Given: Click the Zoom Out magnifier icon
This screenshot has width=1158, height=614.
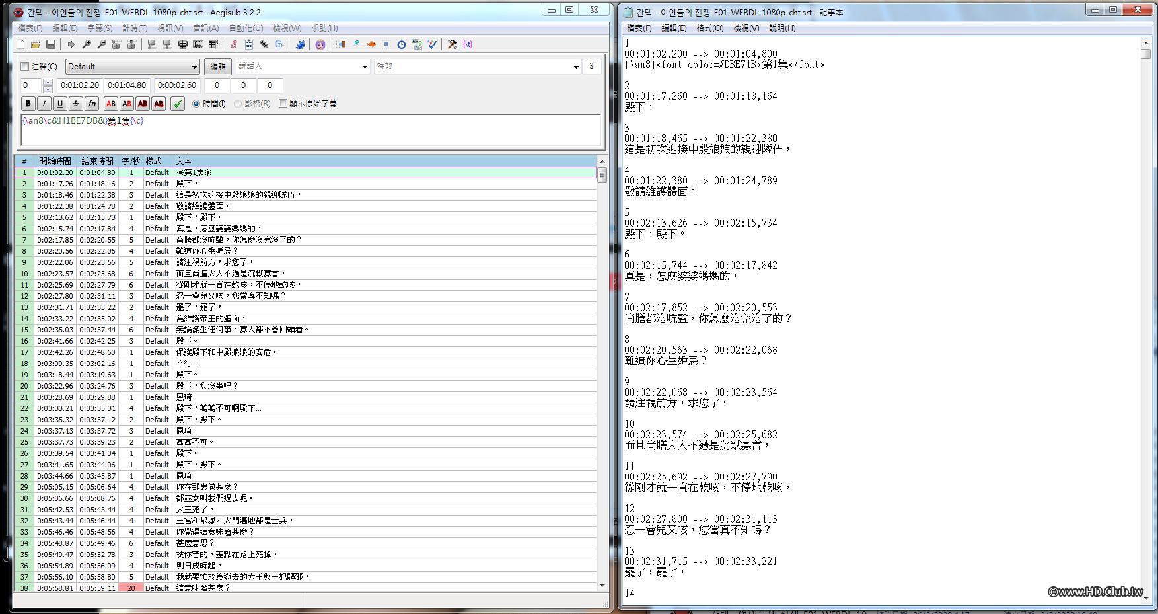Looking at the screenshot, I should click(102, 44).
